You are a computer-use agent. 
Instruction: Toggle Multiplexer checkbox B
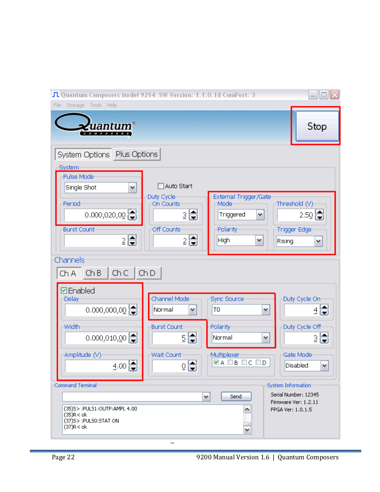click(x=230, y=362)
